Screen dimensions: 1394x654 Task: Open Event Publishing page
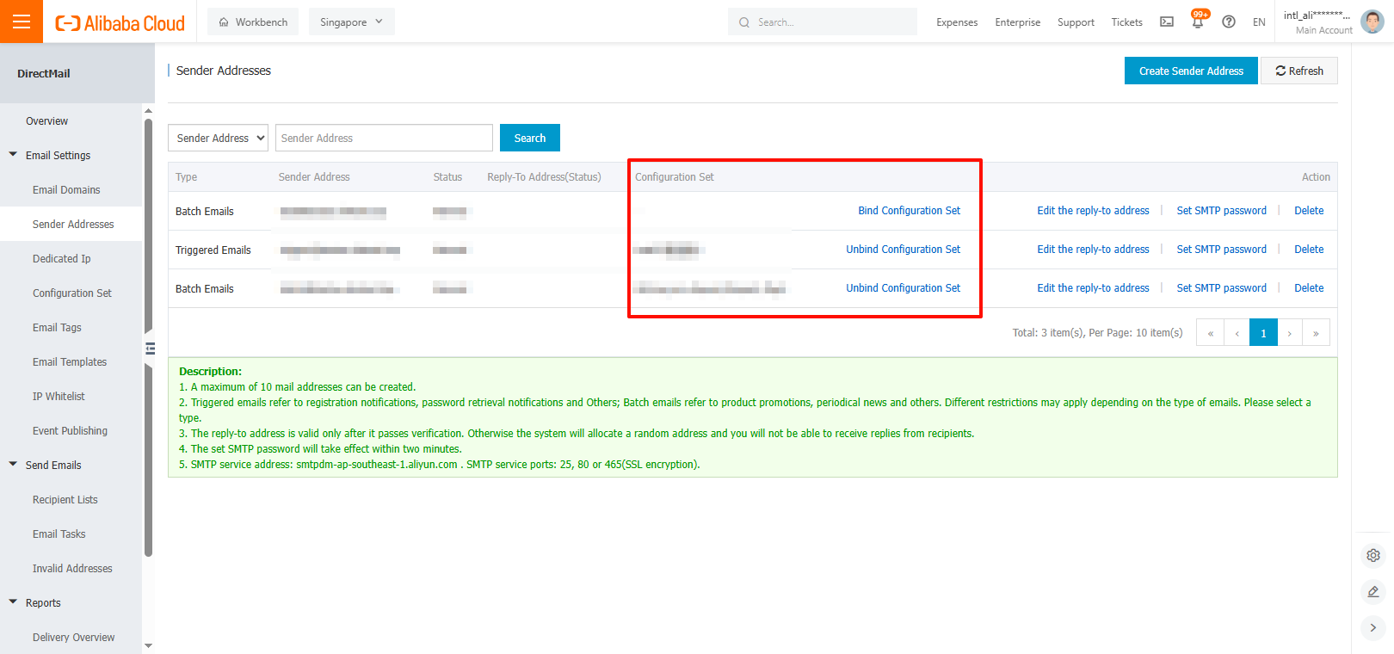click(x=71, y=430)
